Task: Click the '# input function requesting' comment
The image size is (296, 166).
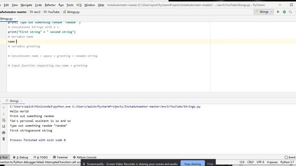Action: pyautogui.click(x=48, y=65)
